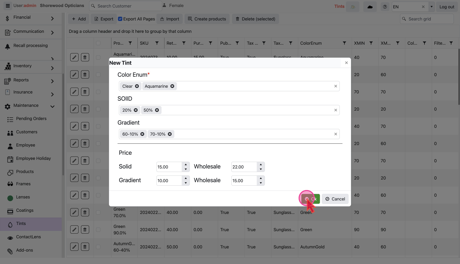This screenshot has height=264, width=460.
Task: Open the language dropdown arrow
Action: [x=431, y=7]
